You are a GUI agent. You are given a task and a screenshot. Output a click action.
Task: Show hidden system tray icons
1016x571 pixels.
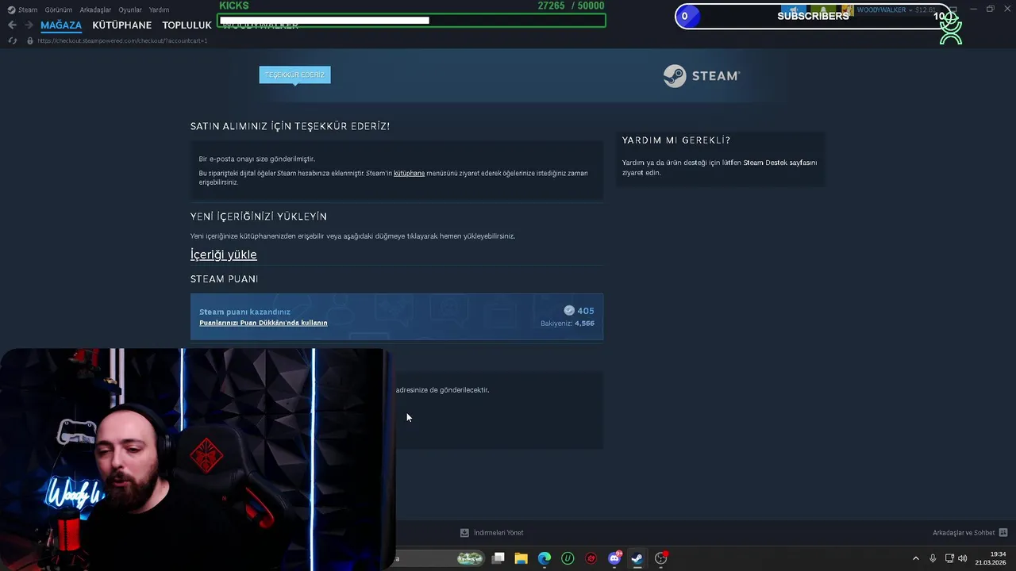point(915,558)
